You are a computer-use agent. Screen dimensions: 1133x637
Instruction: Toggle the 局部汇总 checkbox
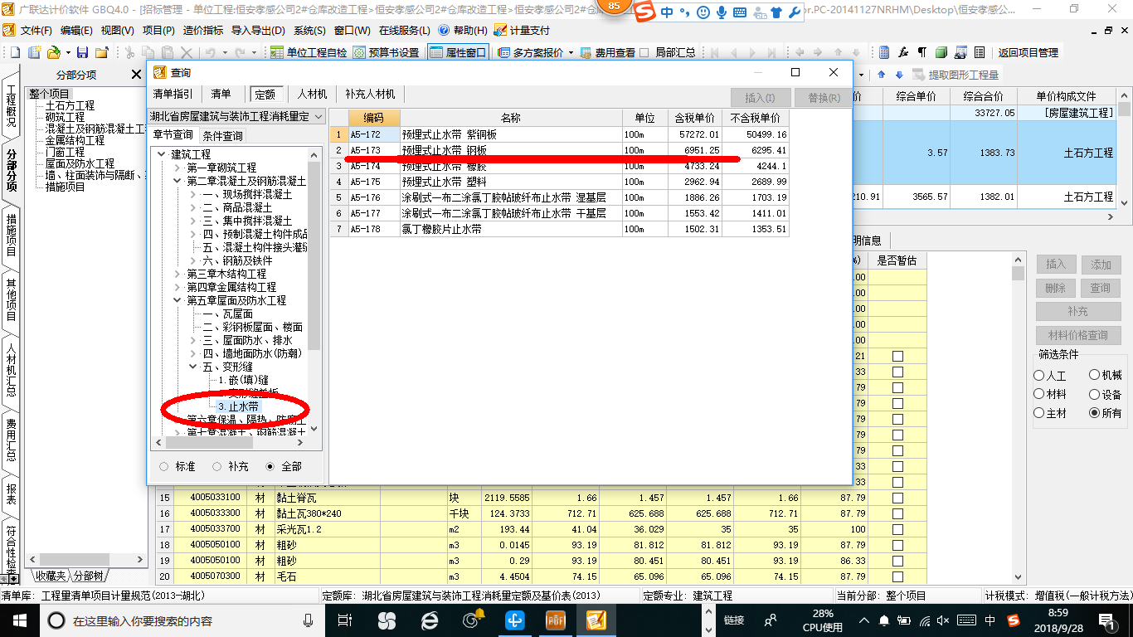(644, 52)
